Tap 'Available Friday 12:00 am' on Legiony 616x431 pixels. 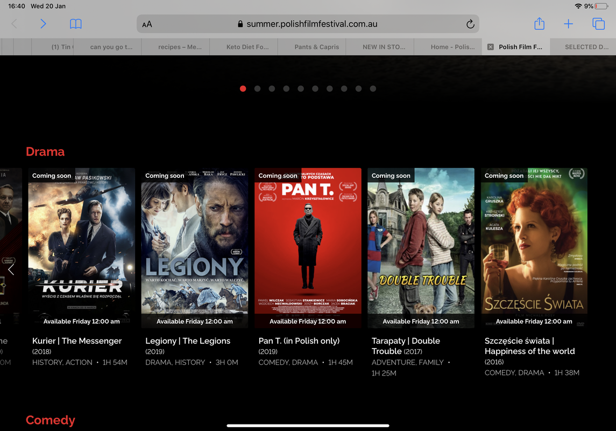[x=195, y=321]
